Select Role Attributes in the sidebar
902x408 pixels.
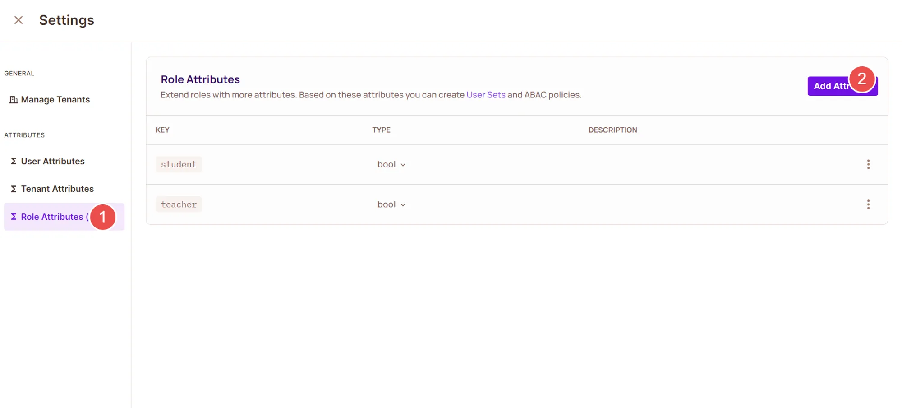tap(52, 217)
